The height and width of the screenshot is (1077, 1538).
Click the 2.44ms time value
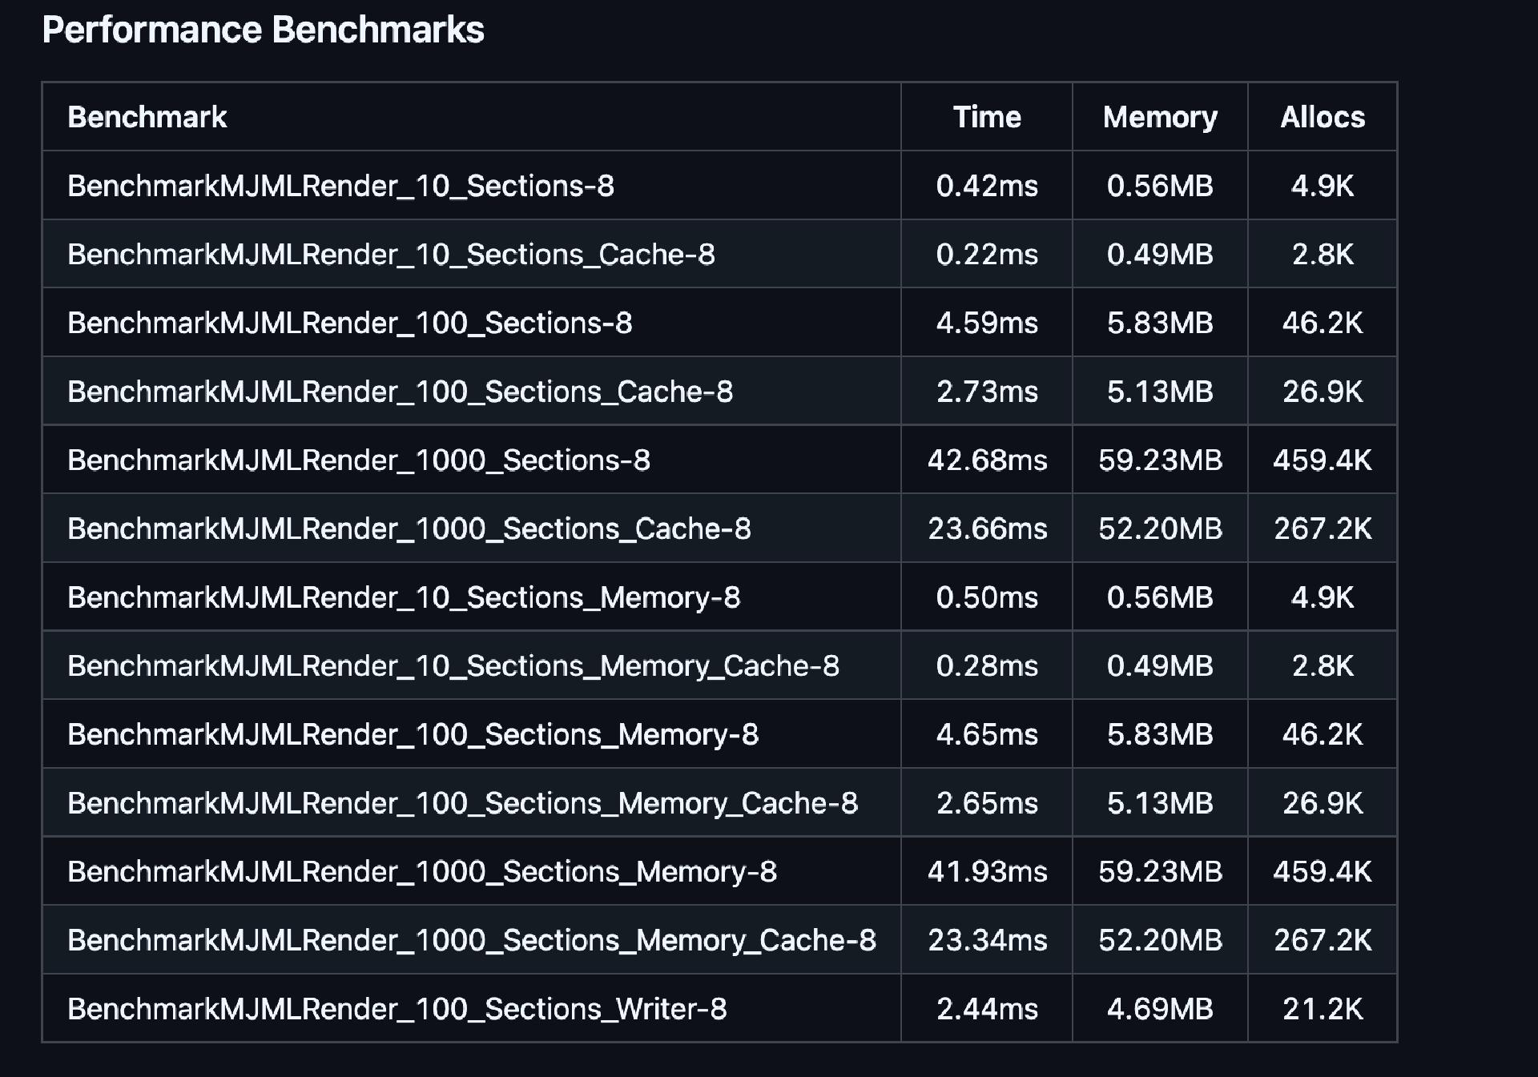click(987, 1009)
